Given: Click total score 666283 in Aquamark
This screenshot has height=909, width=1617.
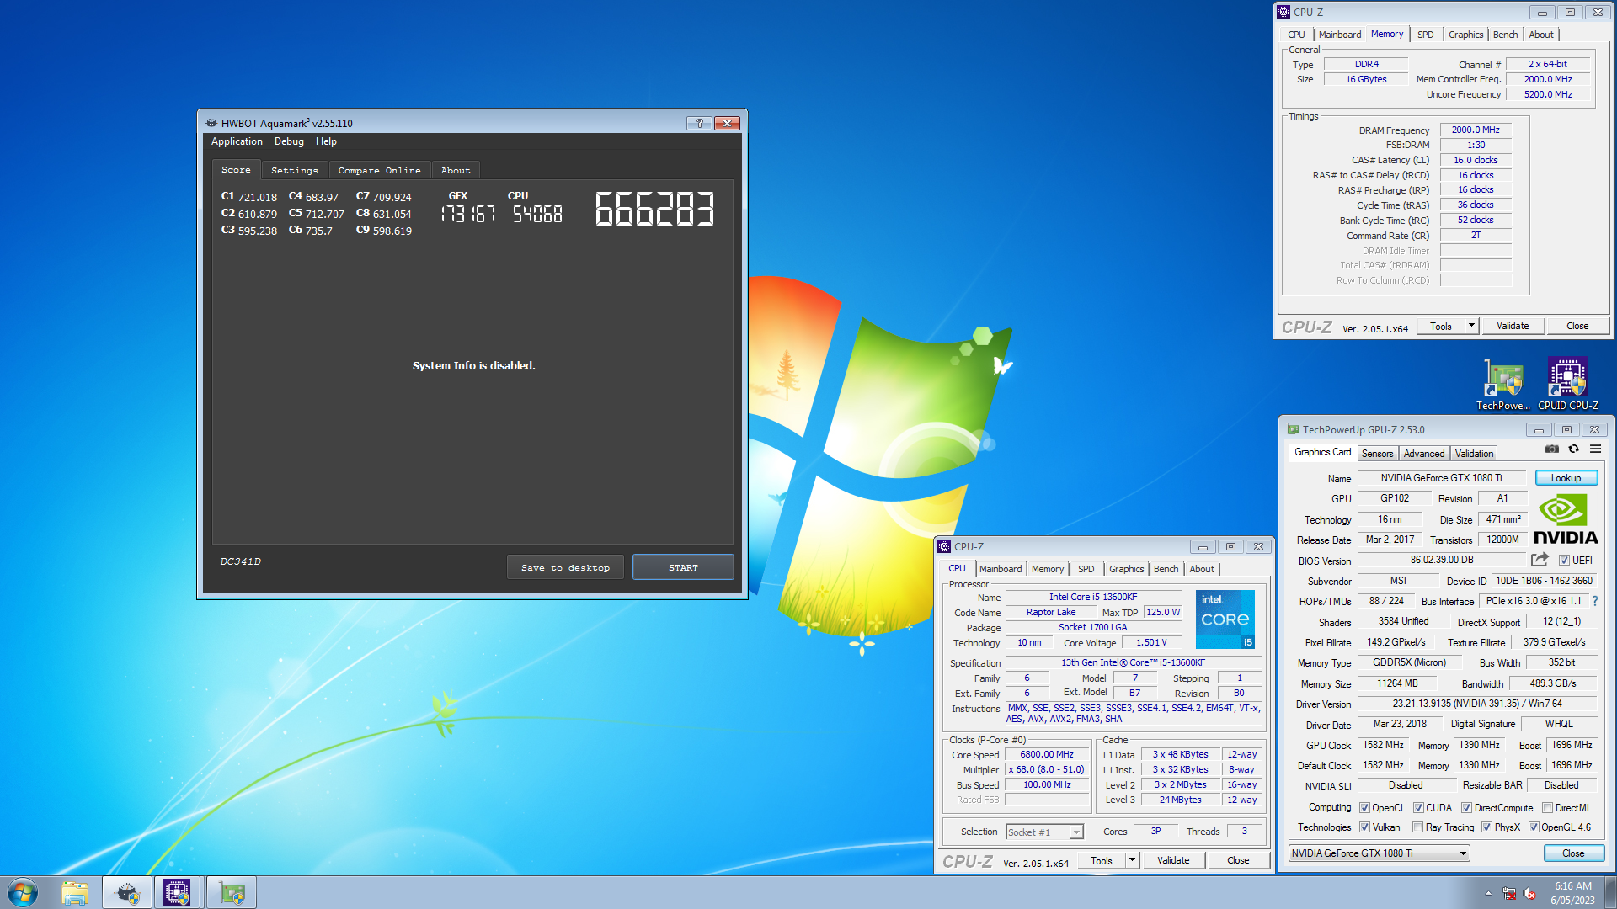Looking at the screenshot, I should click(x=654, y=209).
